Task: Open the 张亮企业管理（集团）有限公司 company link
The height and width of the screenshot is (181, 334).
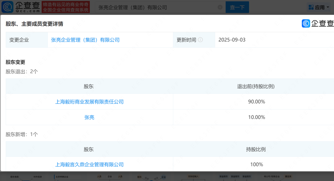Action: pyautogui.click(x=85, y=40)
